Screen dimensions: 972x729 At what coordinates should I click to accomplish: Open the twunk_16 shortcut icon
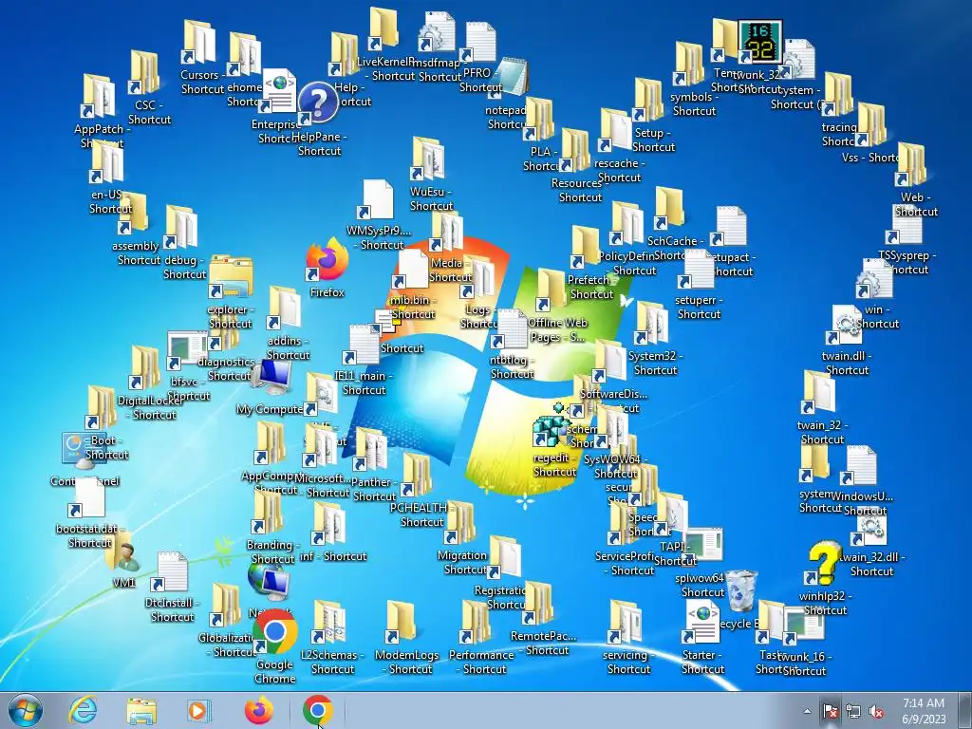(803, 625)
